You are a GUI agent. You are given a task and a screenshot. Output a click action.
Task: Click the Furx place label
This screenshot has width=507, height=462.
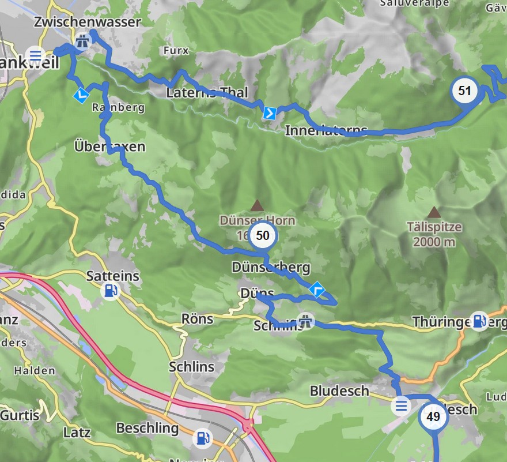(x=176, y=51)
